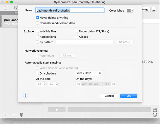Open the Color label dropdown
This screenshot has height=124, width=160.
tap(130, 10)
